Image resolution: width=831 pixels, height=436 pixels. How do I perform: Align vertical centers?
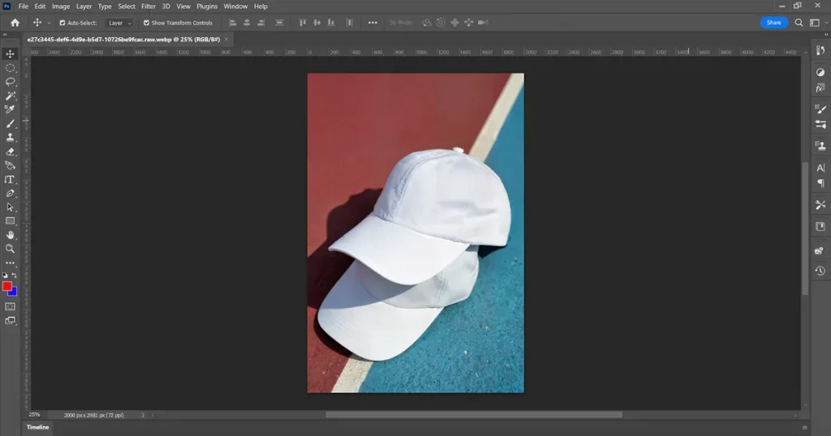click(x=317, y=23)
